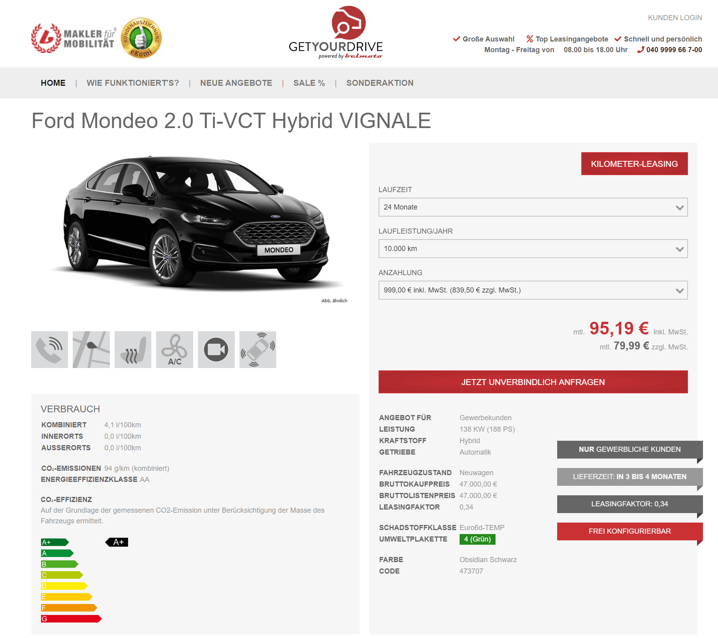Open the Kunden Login link
The width and height of the screenshot is (718, 638).
675,18
